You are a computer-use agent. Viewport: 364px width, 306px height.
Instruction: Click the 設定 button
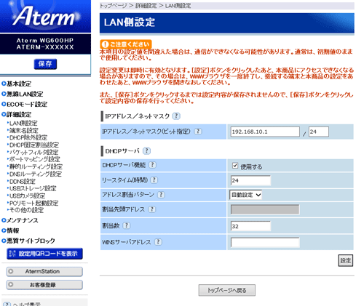[346, 261]
